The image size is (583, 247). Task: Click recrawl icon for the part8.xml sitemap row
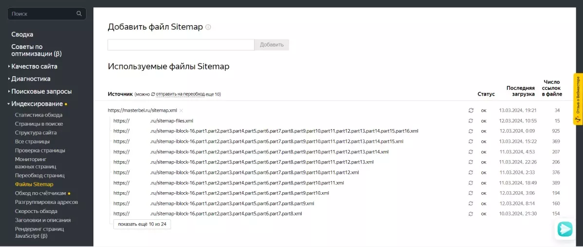(x=471, y=214)
